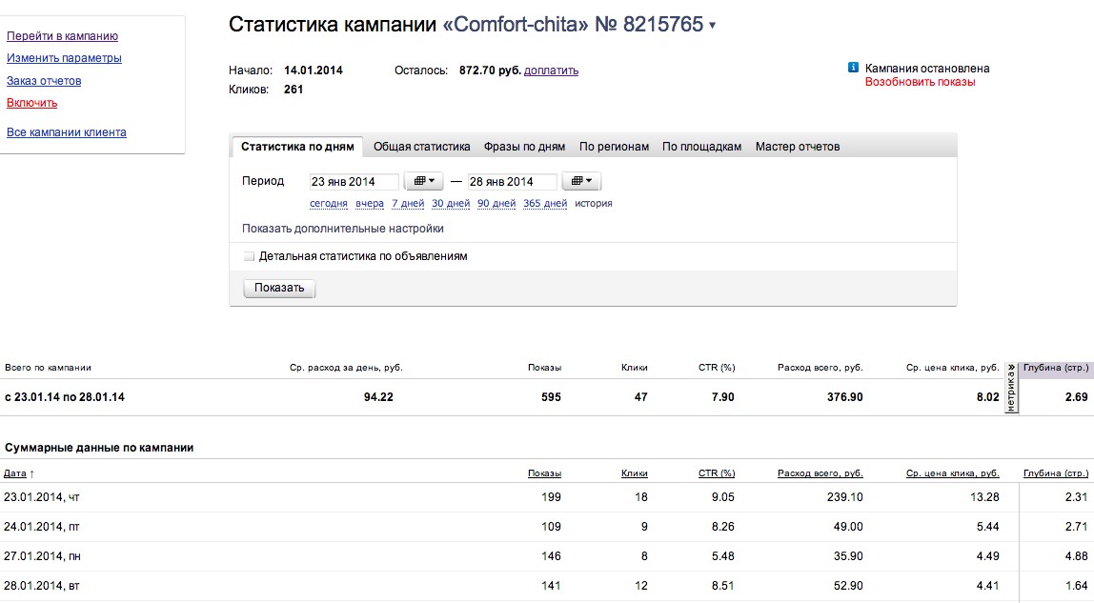This screenshot has height=603, width=1094.
Task: Open the Перейти в кампанию link
Action: pos(62,36)
